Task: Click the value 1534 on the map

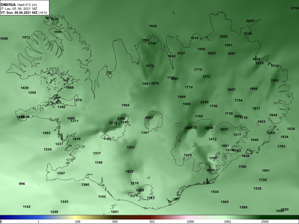Action: tap(214, 192)
